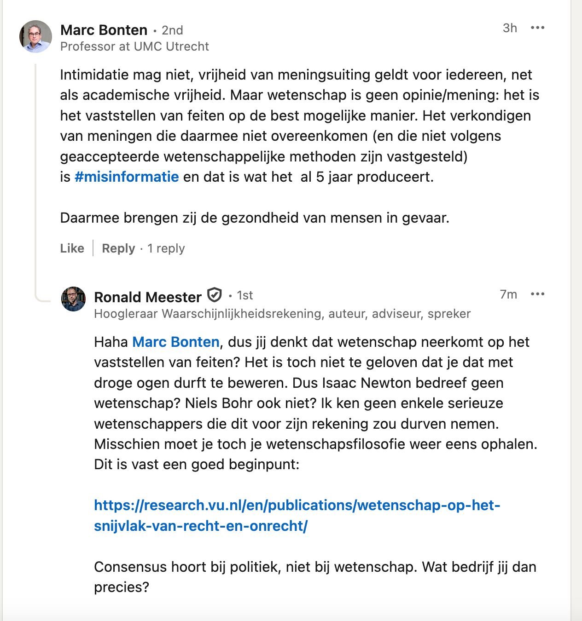This screenshot has height=621, width=582.
Task: Open options menu on Ronald Meester's reply
Action: [x=537, y=294]
